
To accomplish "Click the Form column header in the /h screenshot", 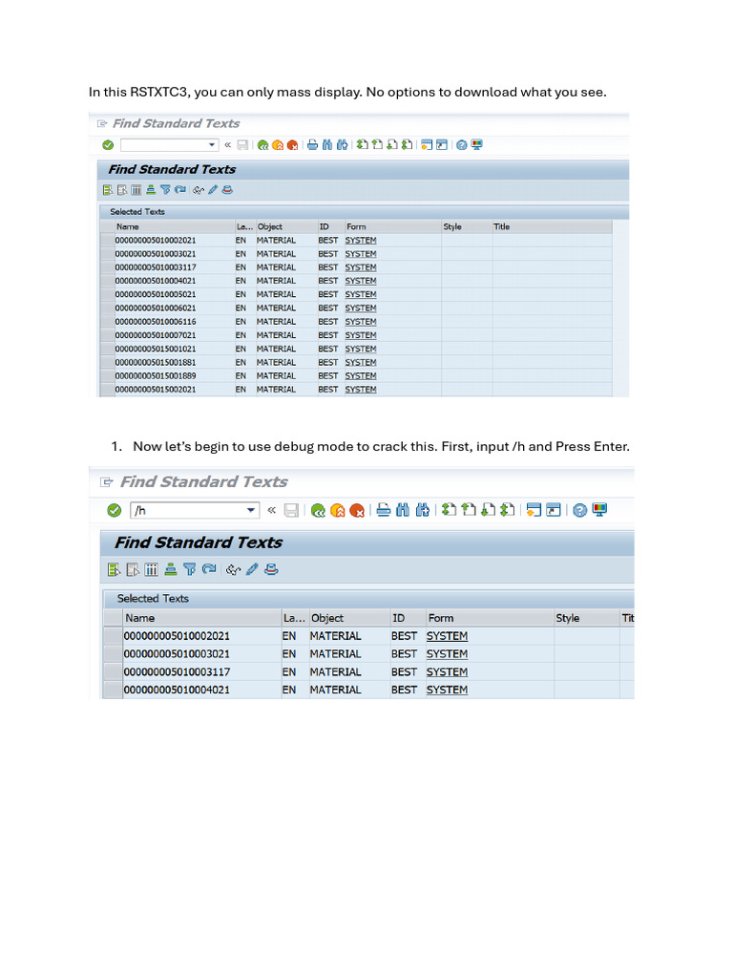I will (x=490, y=618).
